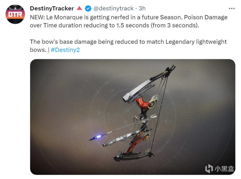241x179 pixels.
Task: Open the DestinyTracker display name link
Action: pyautogui.click(x=52, y=8)
